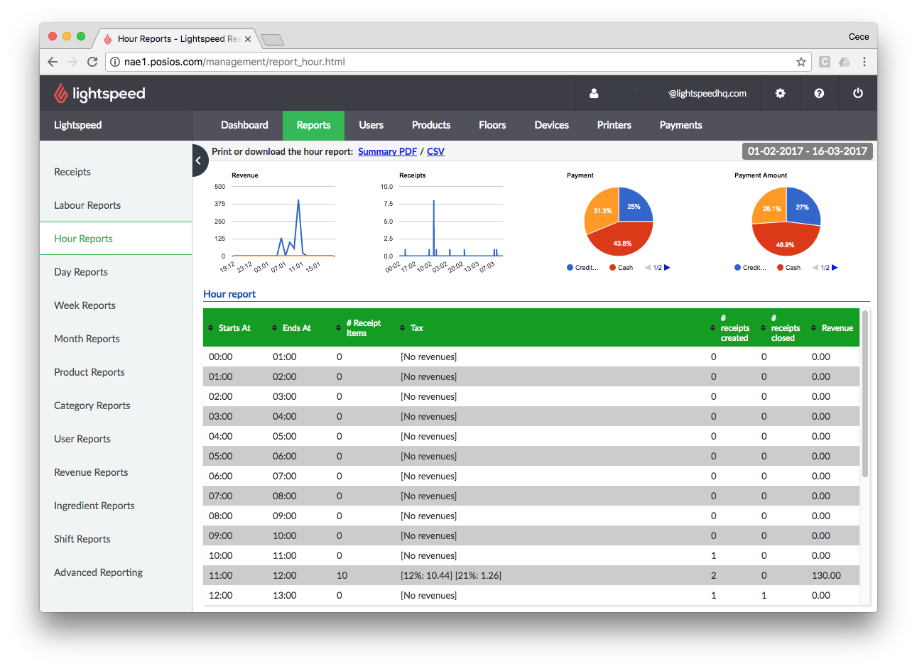Download the Summary PDF report

coord(387,151)
